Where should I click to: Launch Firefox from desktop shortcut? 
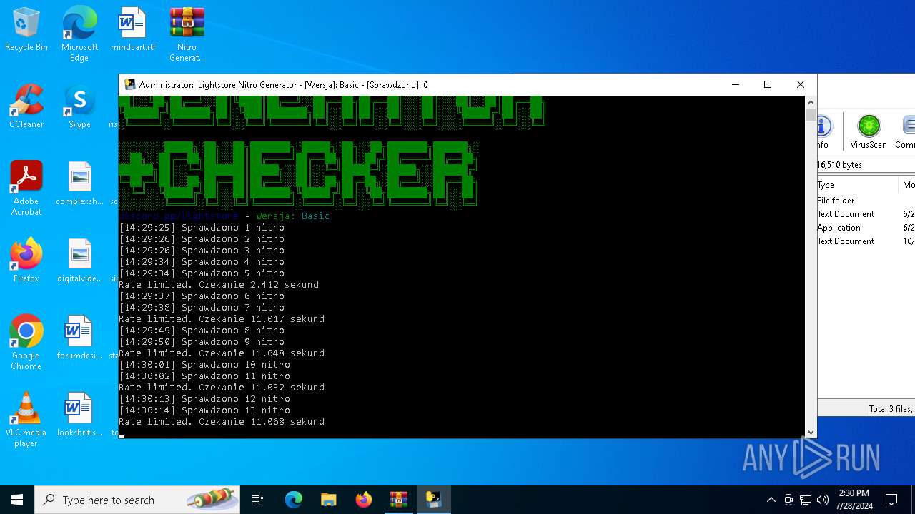pyautogui.click(x=26, y=261)
